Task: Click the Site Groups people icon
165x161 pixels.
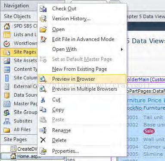Action: point(7,113)
